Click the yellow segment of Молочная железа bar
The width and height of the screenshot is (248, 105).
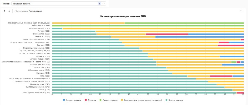pos(153,28)
